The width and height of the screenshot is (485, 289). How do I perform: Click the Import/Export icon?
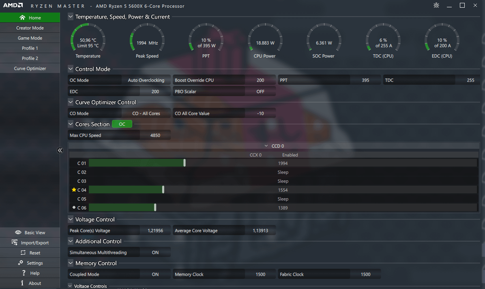[15, 242]
